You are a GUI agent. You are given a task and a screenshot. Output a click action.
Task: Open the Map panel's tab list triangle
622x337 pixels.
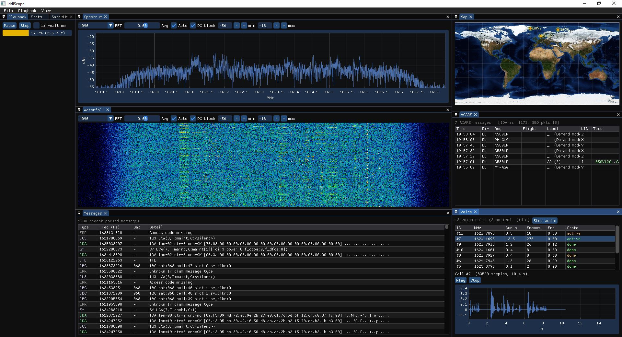click(456, 17)
